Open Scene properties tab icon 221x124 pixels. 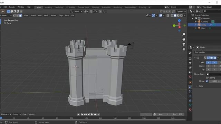coord(190,72)
